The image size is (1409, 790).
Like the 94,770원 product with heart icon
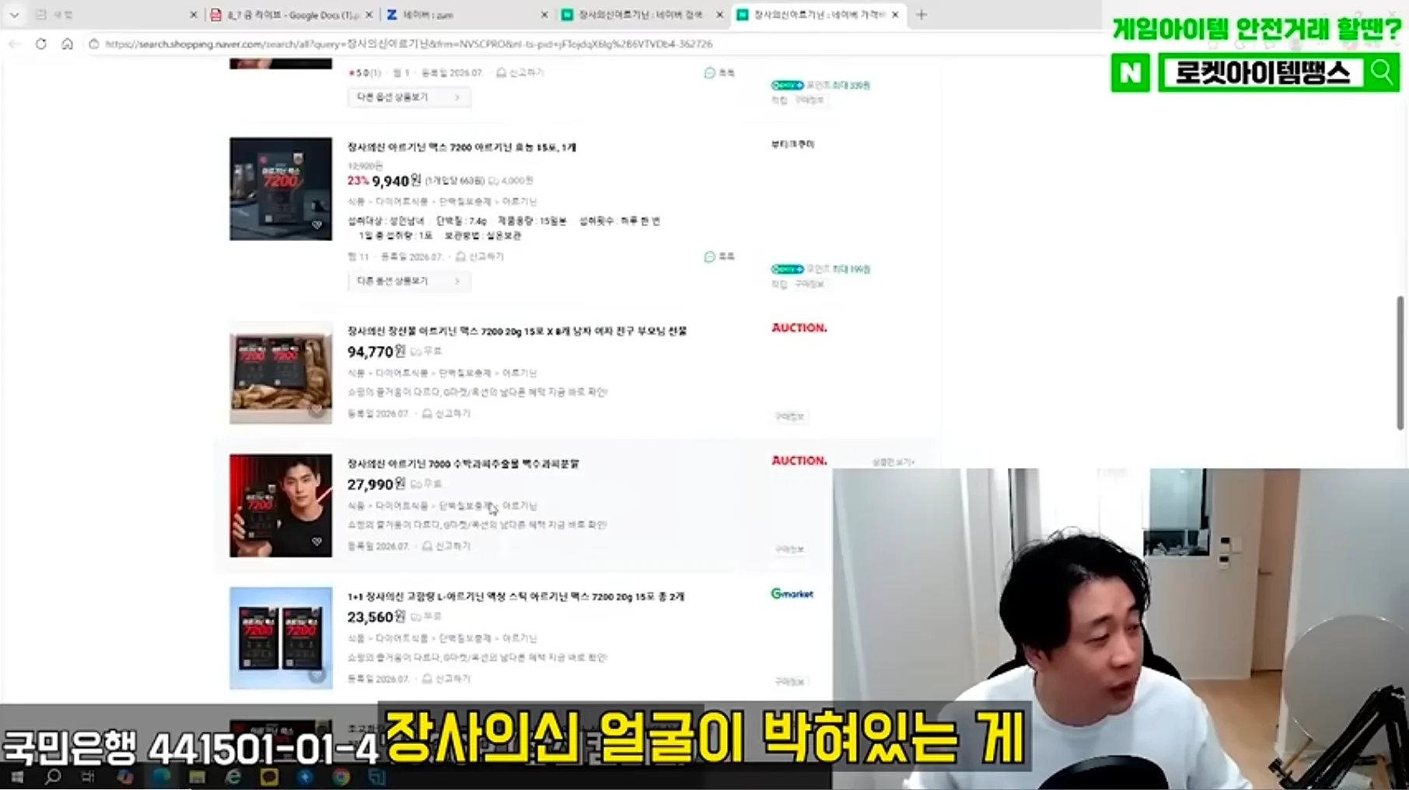point(317,409)
